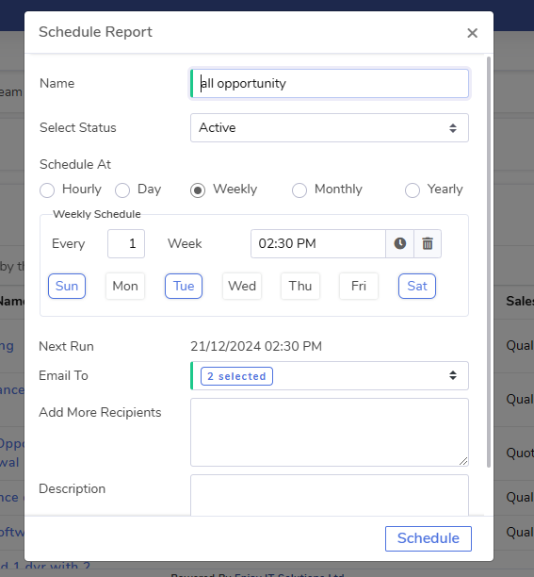Image resolution: width=534 pixels, height=577 pixels.
Task: Click the Schedule button
Action: click(429, 538)
